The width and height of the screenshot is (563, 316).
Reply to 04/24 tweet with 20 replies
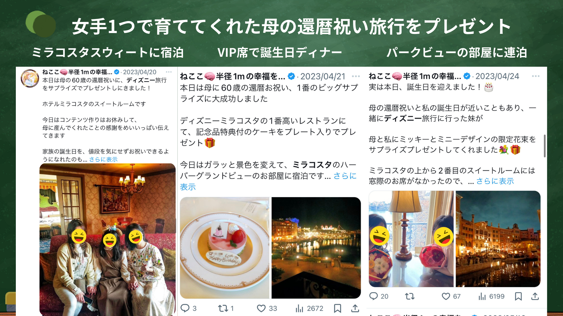(x=373, y=296)
